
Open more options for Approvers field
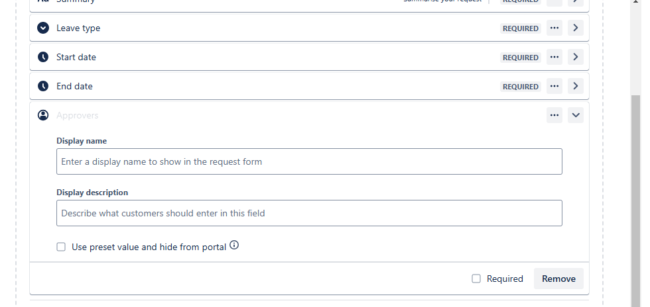coord(554,115)
